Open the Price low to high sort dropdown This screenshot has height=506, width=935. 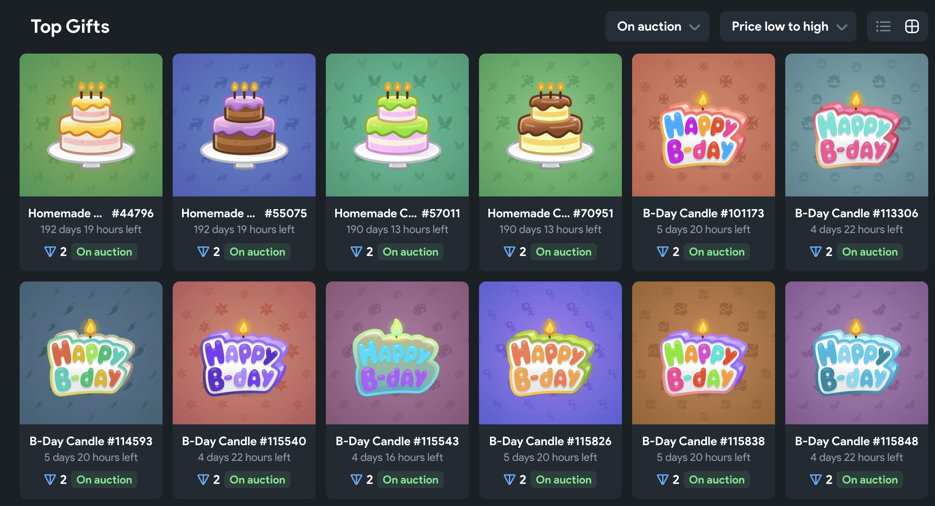tap(788, 26)
